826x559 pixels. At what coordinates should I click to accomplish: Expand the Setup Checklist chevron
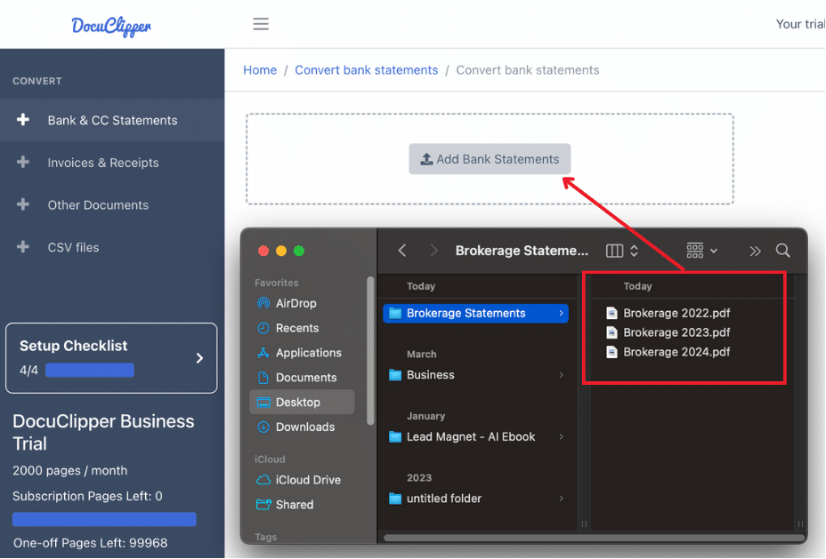tap(199, 358)
